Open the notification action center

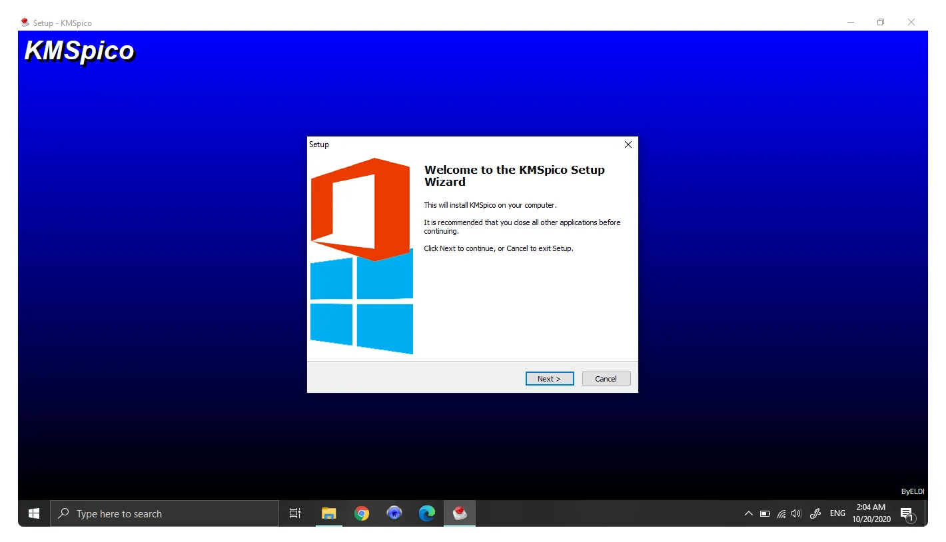pyautogui.click(x=907, y=513)
